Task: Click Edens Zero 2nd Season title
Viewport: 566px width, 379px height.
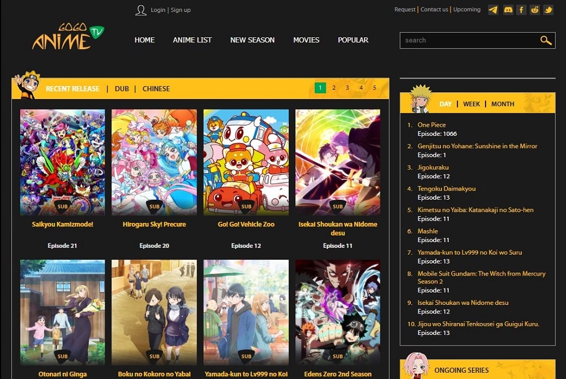Action: [337, 374]
